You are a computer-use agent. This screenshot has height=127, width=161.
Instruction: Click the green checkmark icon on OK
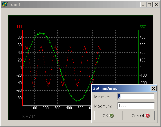click(112, 116)
